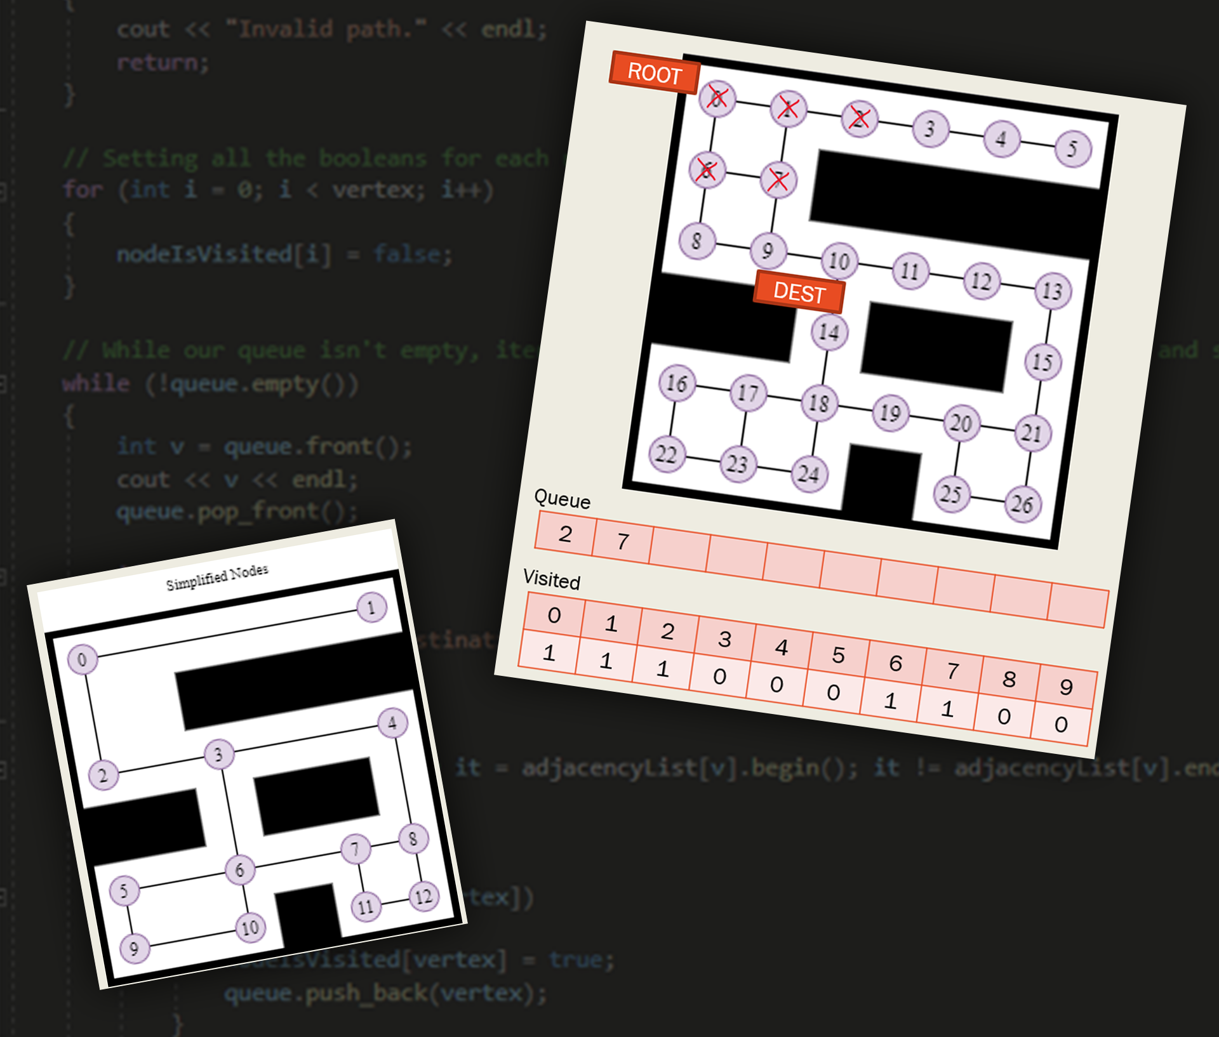The width and height of the screenshot is (1219, 1037).
Task: Select node 11 in Simplified Nodes graph
Action: coord(366,906)
